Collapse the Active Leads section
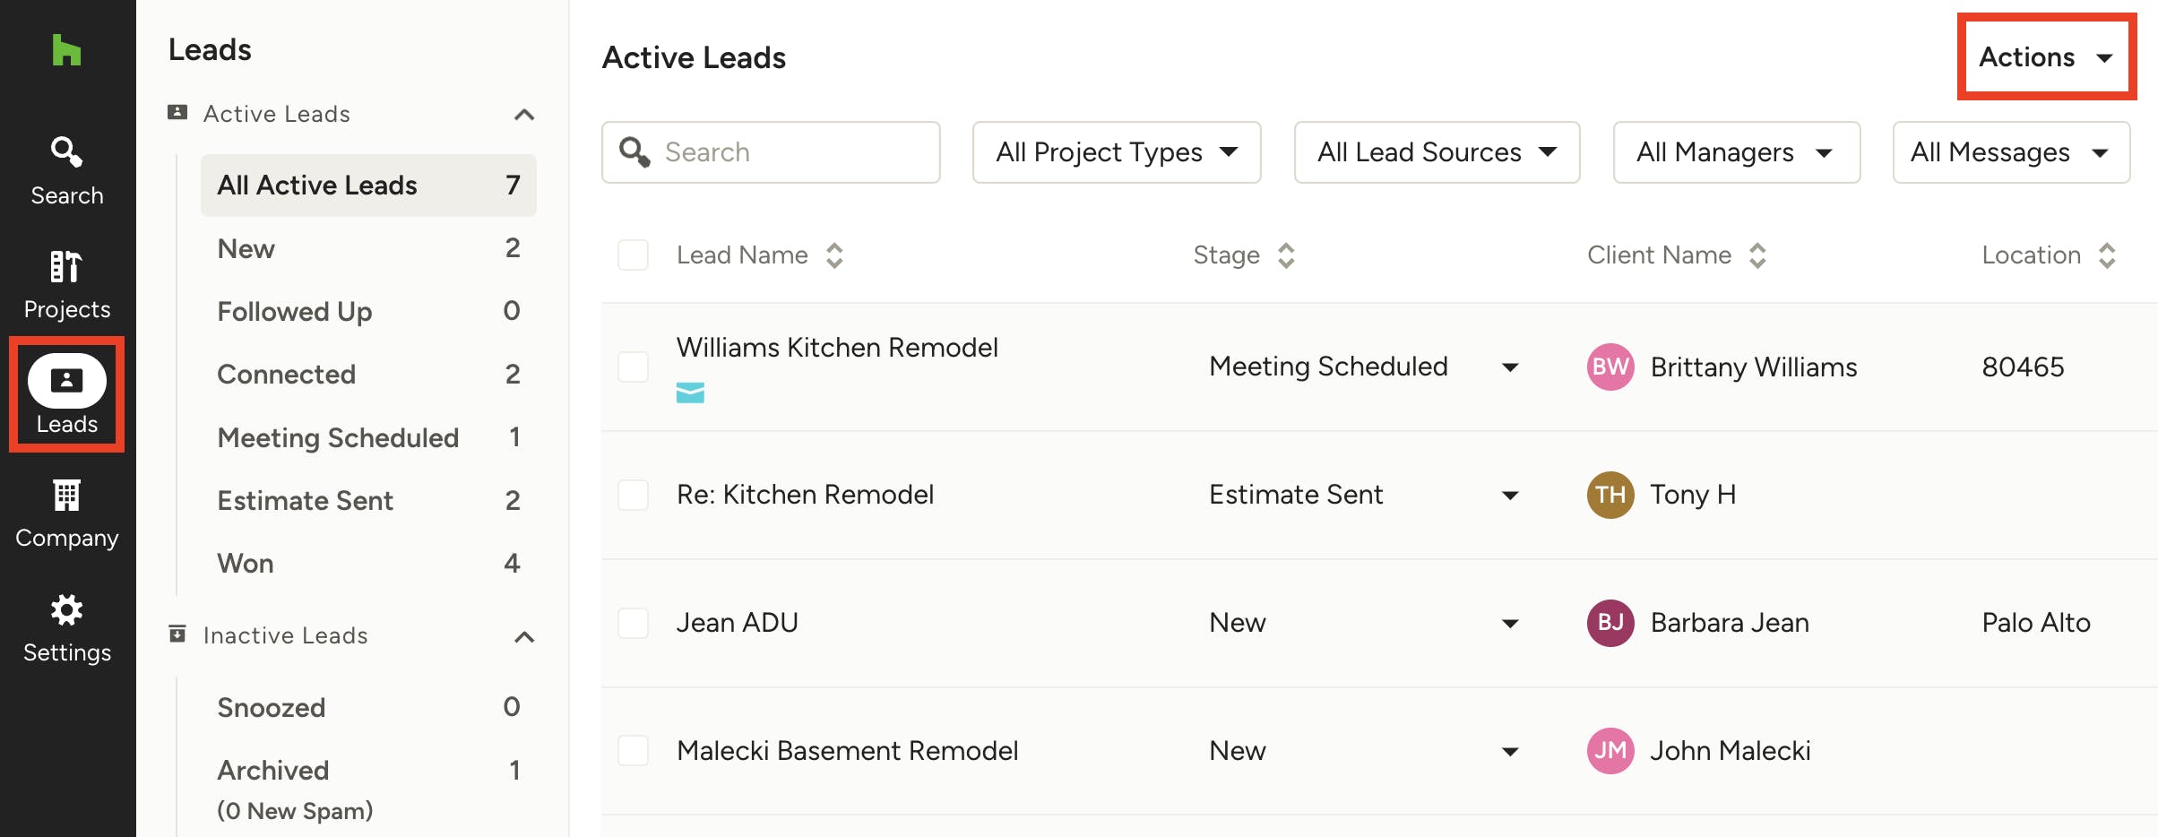 pyautogui.click(x=527, y=114)
